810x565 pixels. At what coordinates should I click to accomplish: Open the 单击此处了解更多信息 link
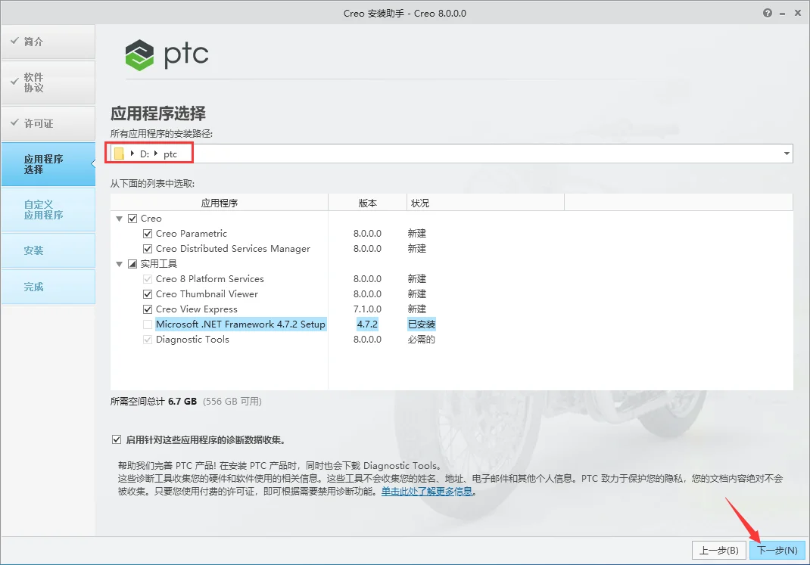(427, 491)
